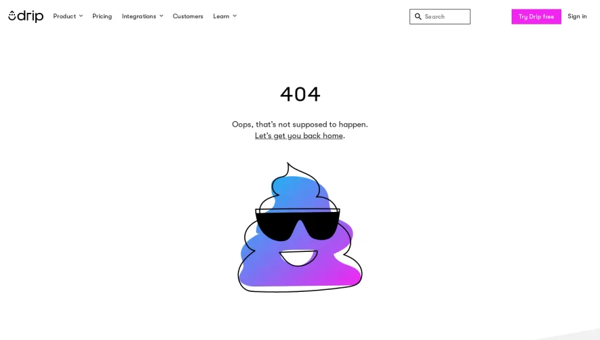Click the sunglasses poop illustration

pyautogui.click(x=300, y=227)
